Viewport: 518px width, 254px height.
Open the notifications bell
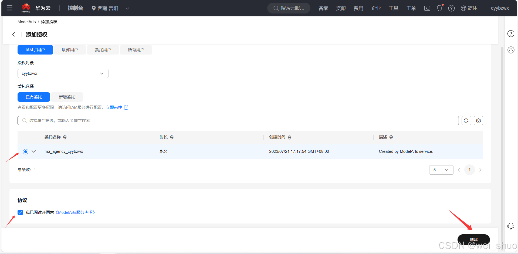(439, 8)
